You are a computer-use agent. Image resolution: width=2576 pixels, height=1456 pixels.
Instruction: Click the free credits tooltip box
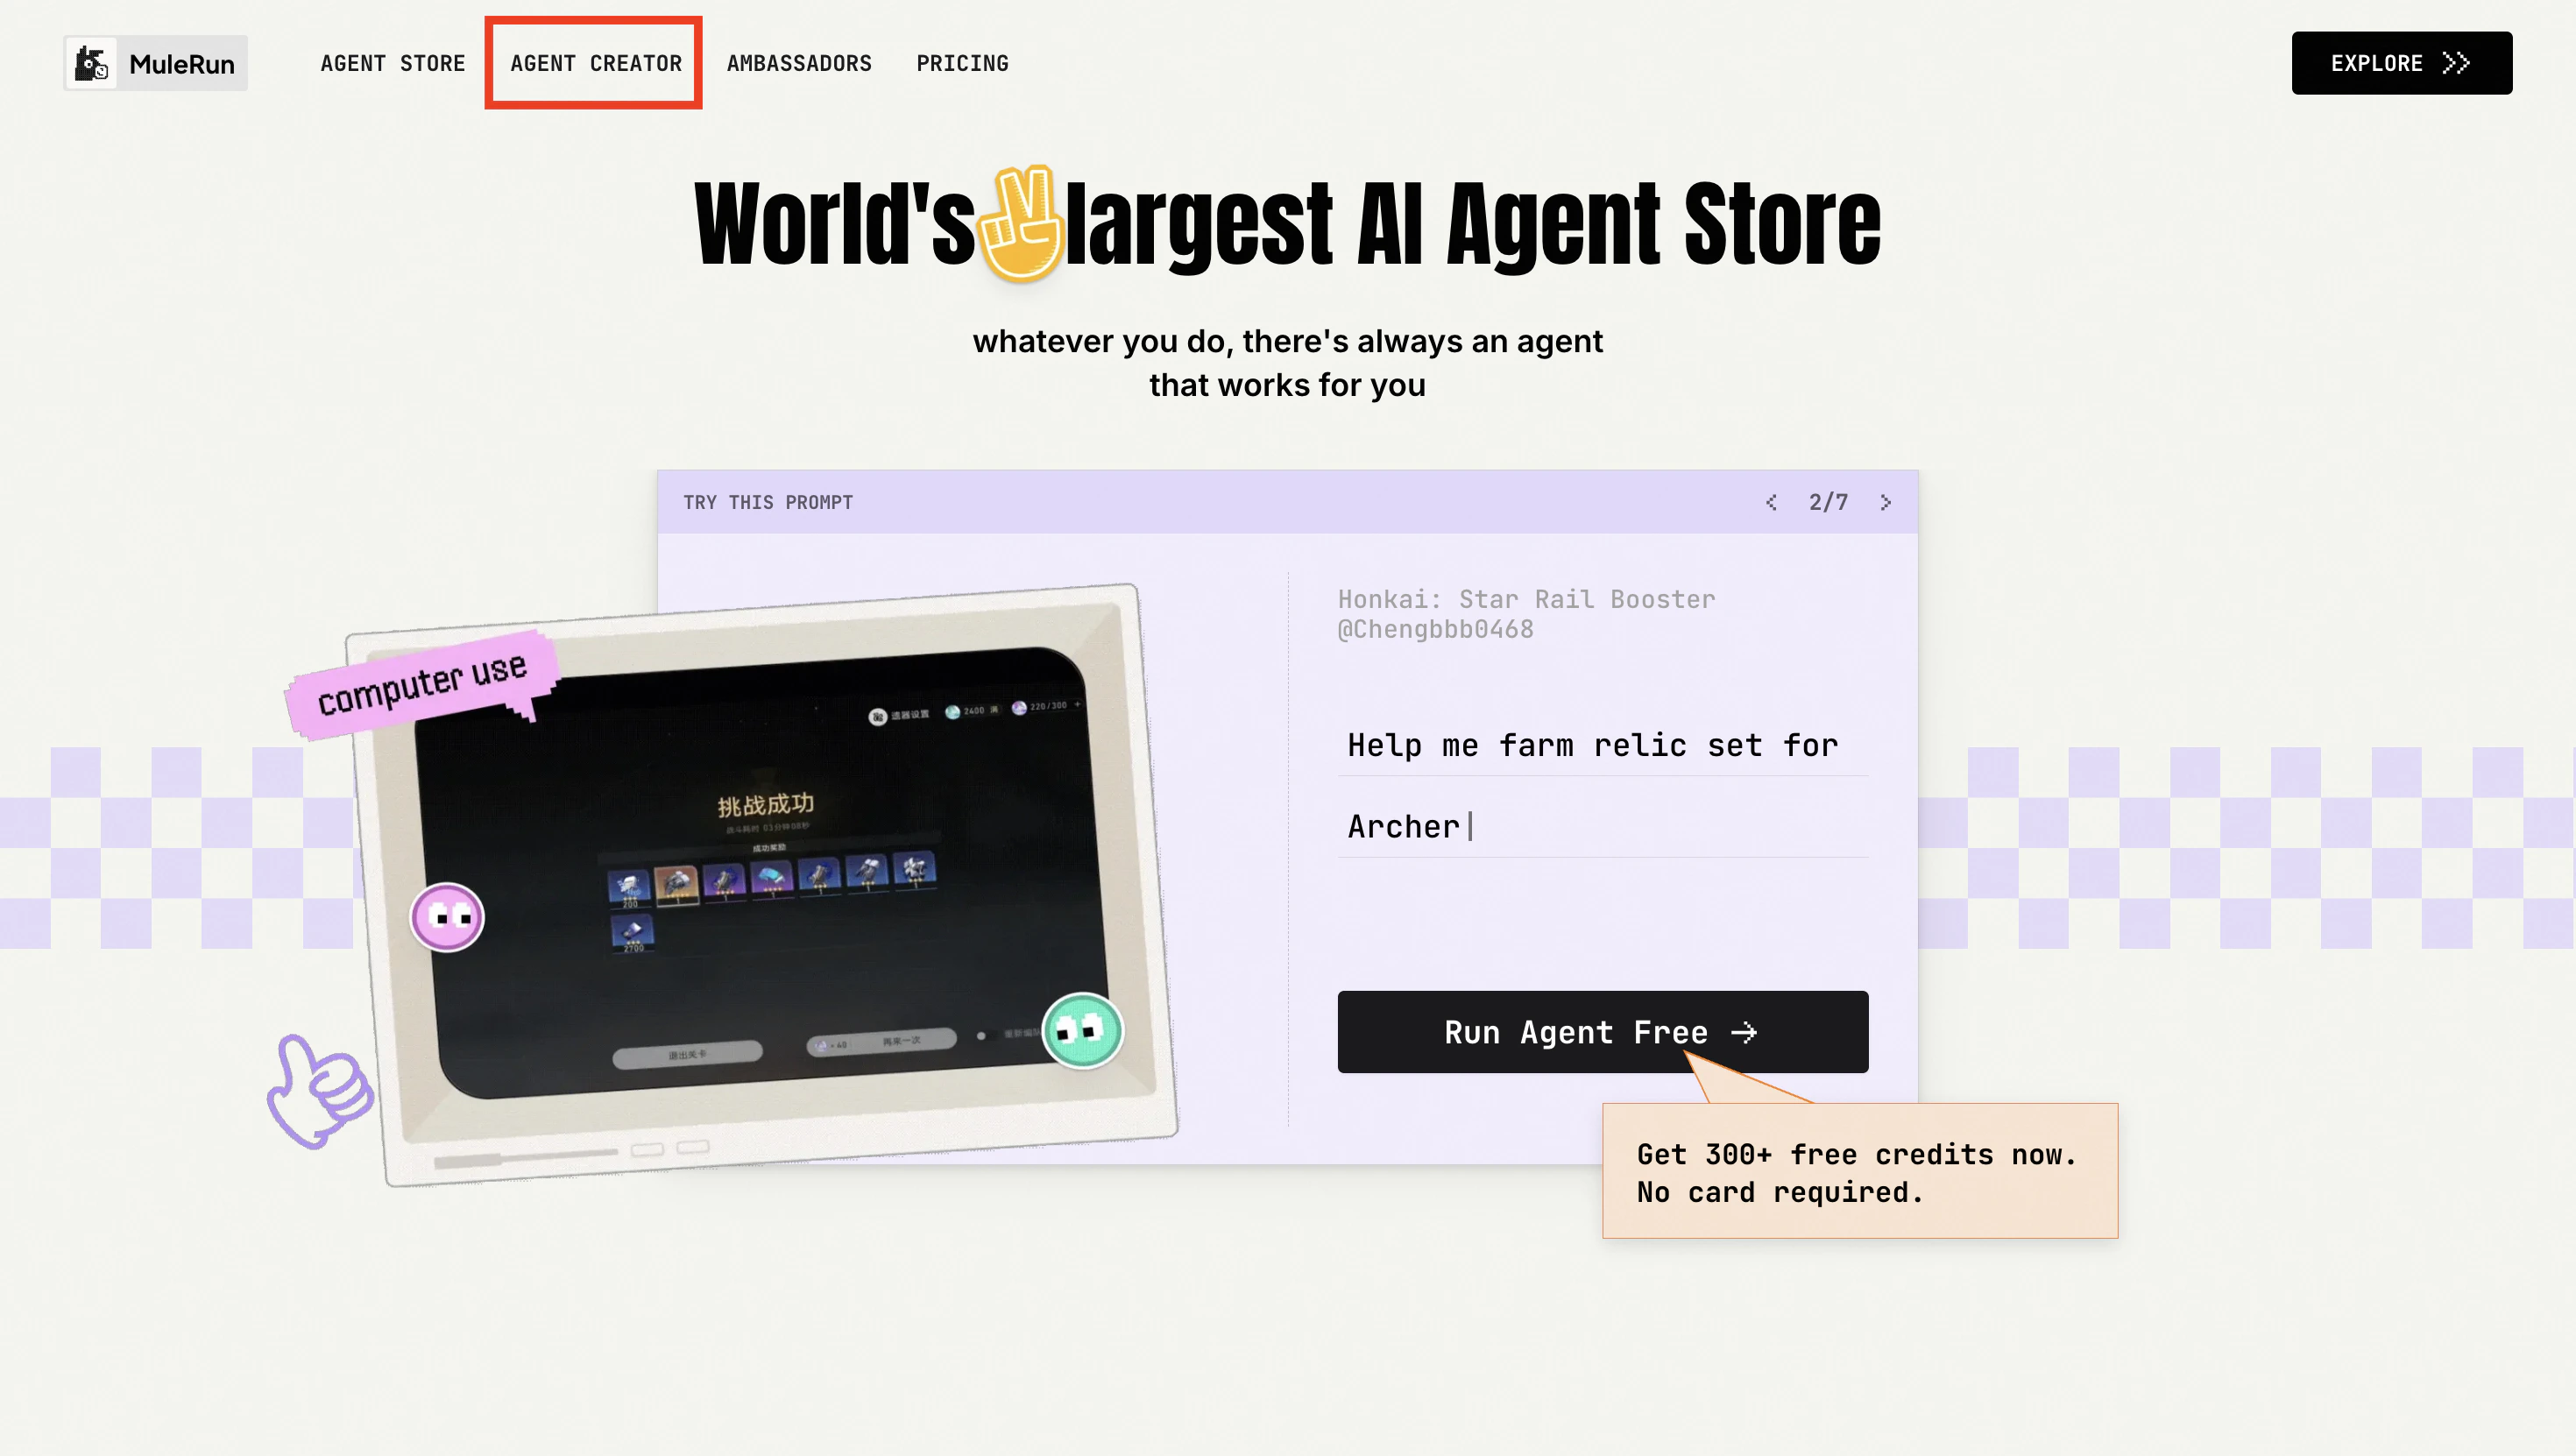click(x=1859, y=1171)
